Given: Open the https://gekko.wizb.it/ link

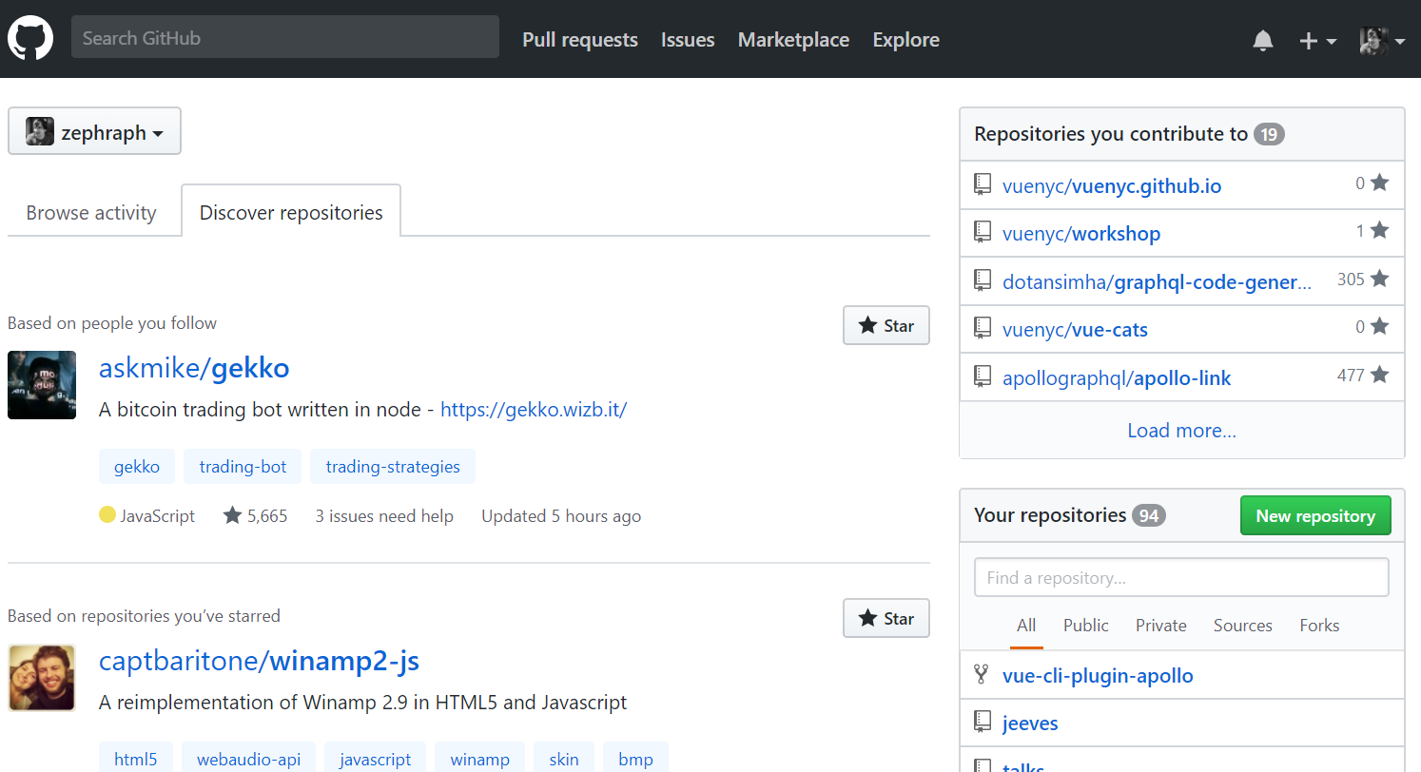Looking at the screenshot, I should (x=534, y=410).
